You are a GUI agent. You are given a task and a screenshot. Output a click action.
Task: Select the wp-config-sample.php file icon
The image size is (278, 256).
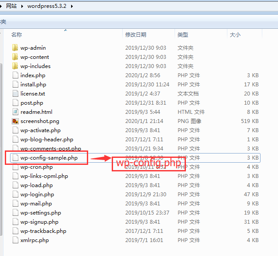[x=15, y=158]
